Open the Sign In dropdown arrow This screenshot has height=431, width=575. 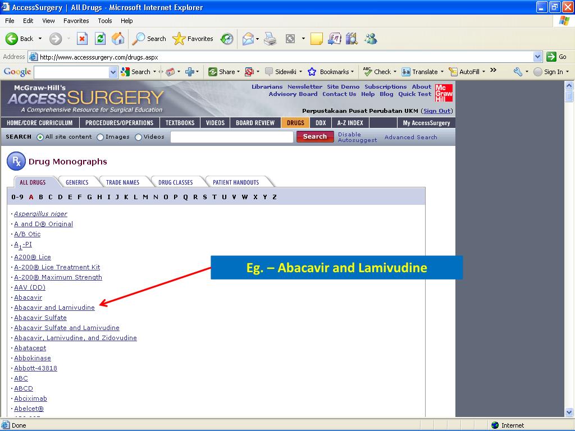567,72
